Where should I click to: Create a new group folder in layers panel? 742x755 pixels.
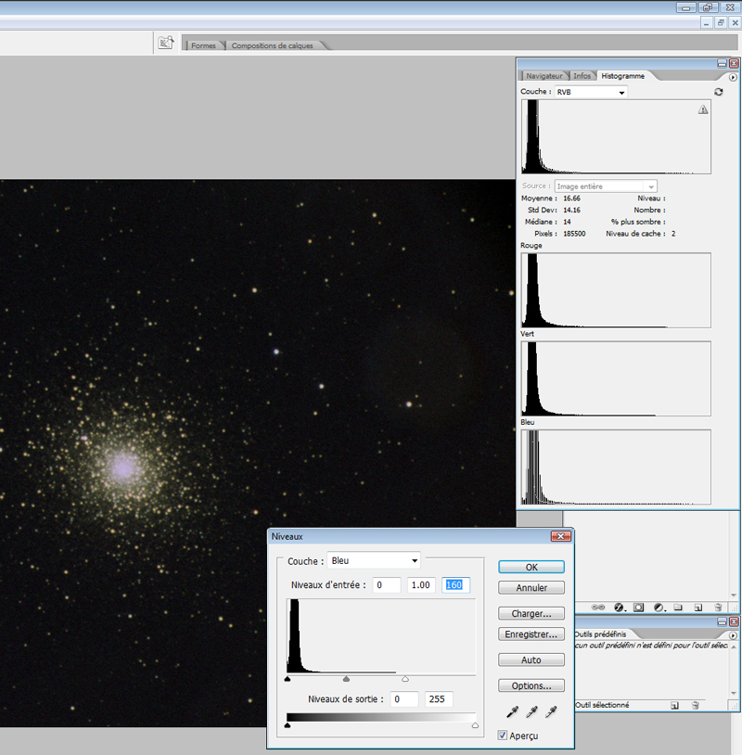tap(678, 608)
